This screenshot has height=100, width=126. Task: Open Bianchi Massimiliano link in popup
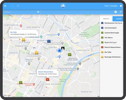(46, 72)
